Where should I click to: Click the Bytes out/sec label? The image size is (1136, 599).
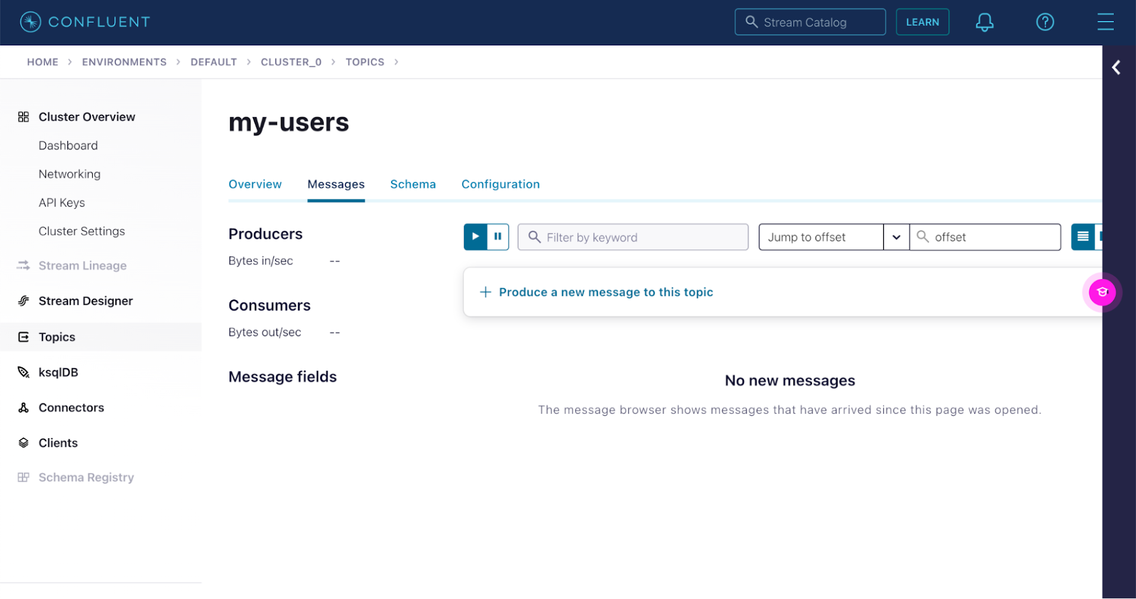(264, 332)
